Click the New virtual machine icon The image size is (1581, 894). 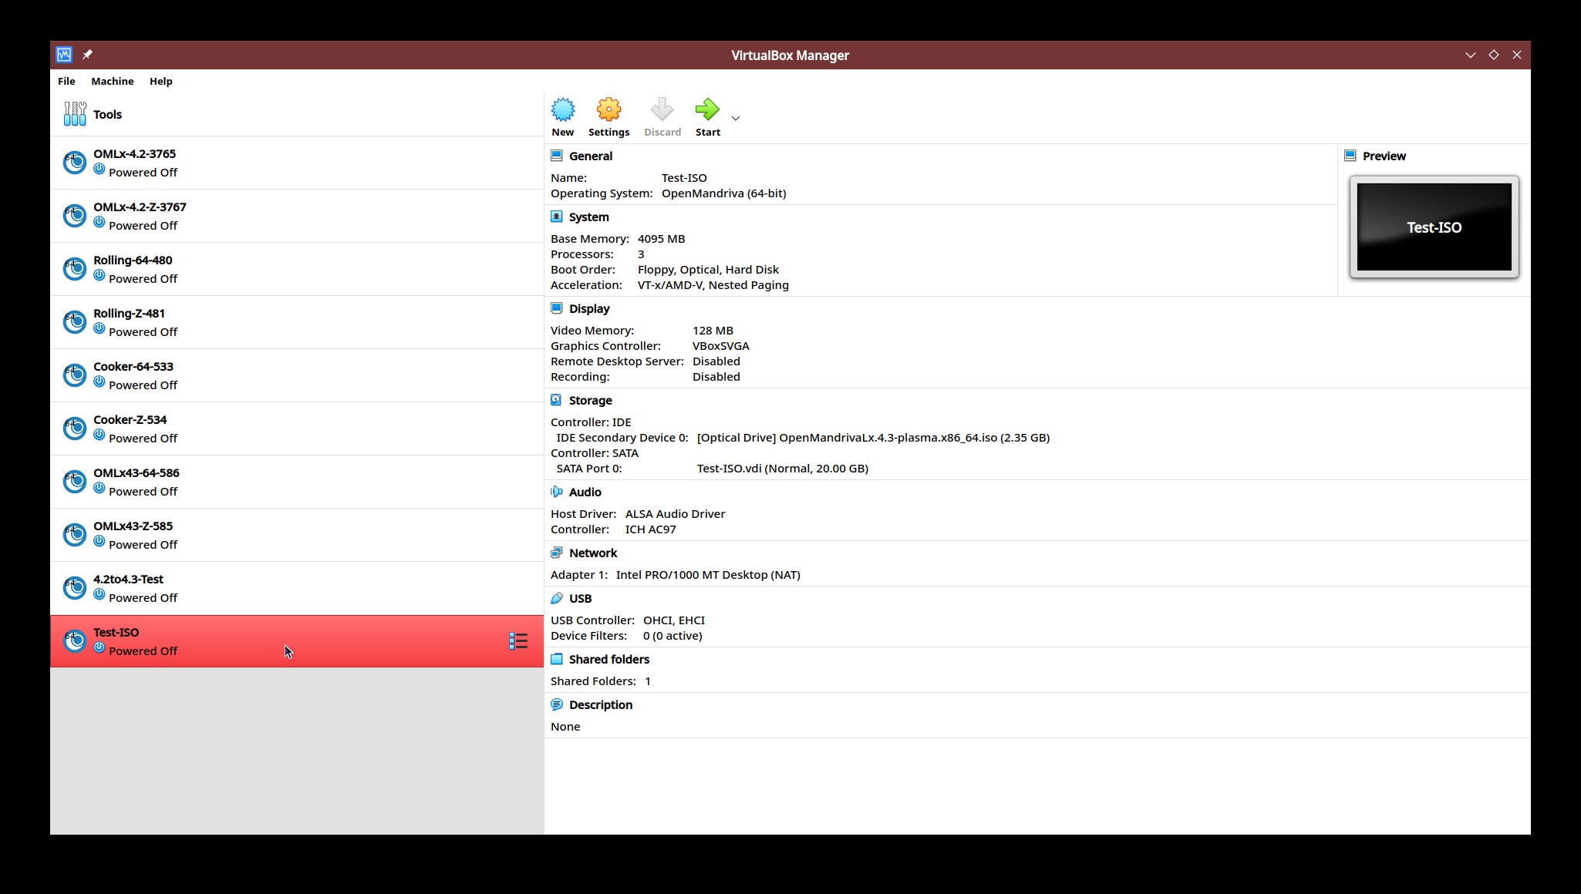pos(563,110)
